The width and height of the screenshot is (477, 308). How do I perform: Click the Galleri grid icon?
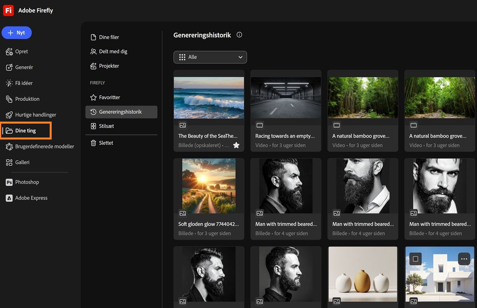[x=9, y=162]
